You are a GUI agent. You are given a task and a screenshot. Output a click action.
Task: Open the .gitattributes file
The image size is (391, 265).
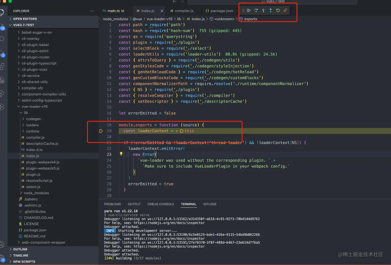coord(53,212)
